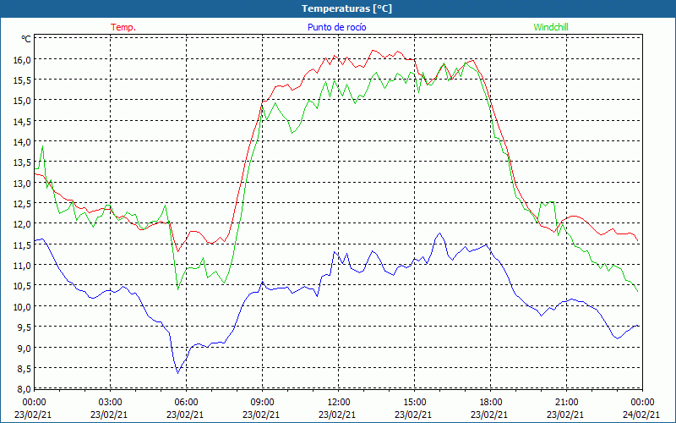Click the '15:00' time label on x-axis
This screenshot has width=676, height=423.
[414, 403]
